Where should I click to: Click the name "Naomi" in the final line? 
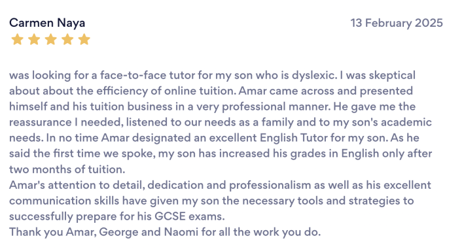click(181, 232)
